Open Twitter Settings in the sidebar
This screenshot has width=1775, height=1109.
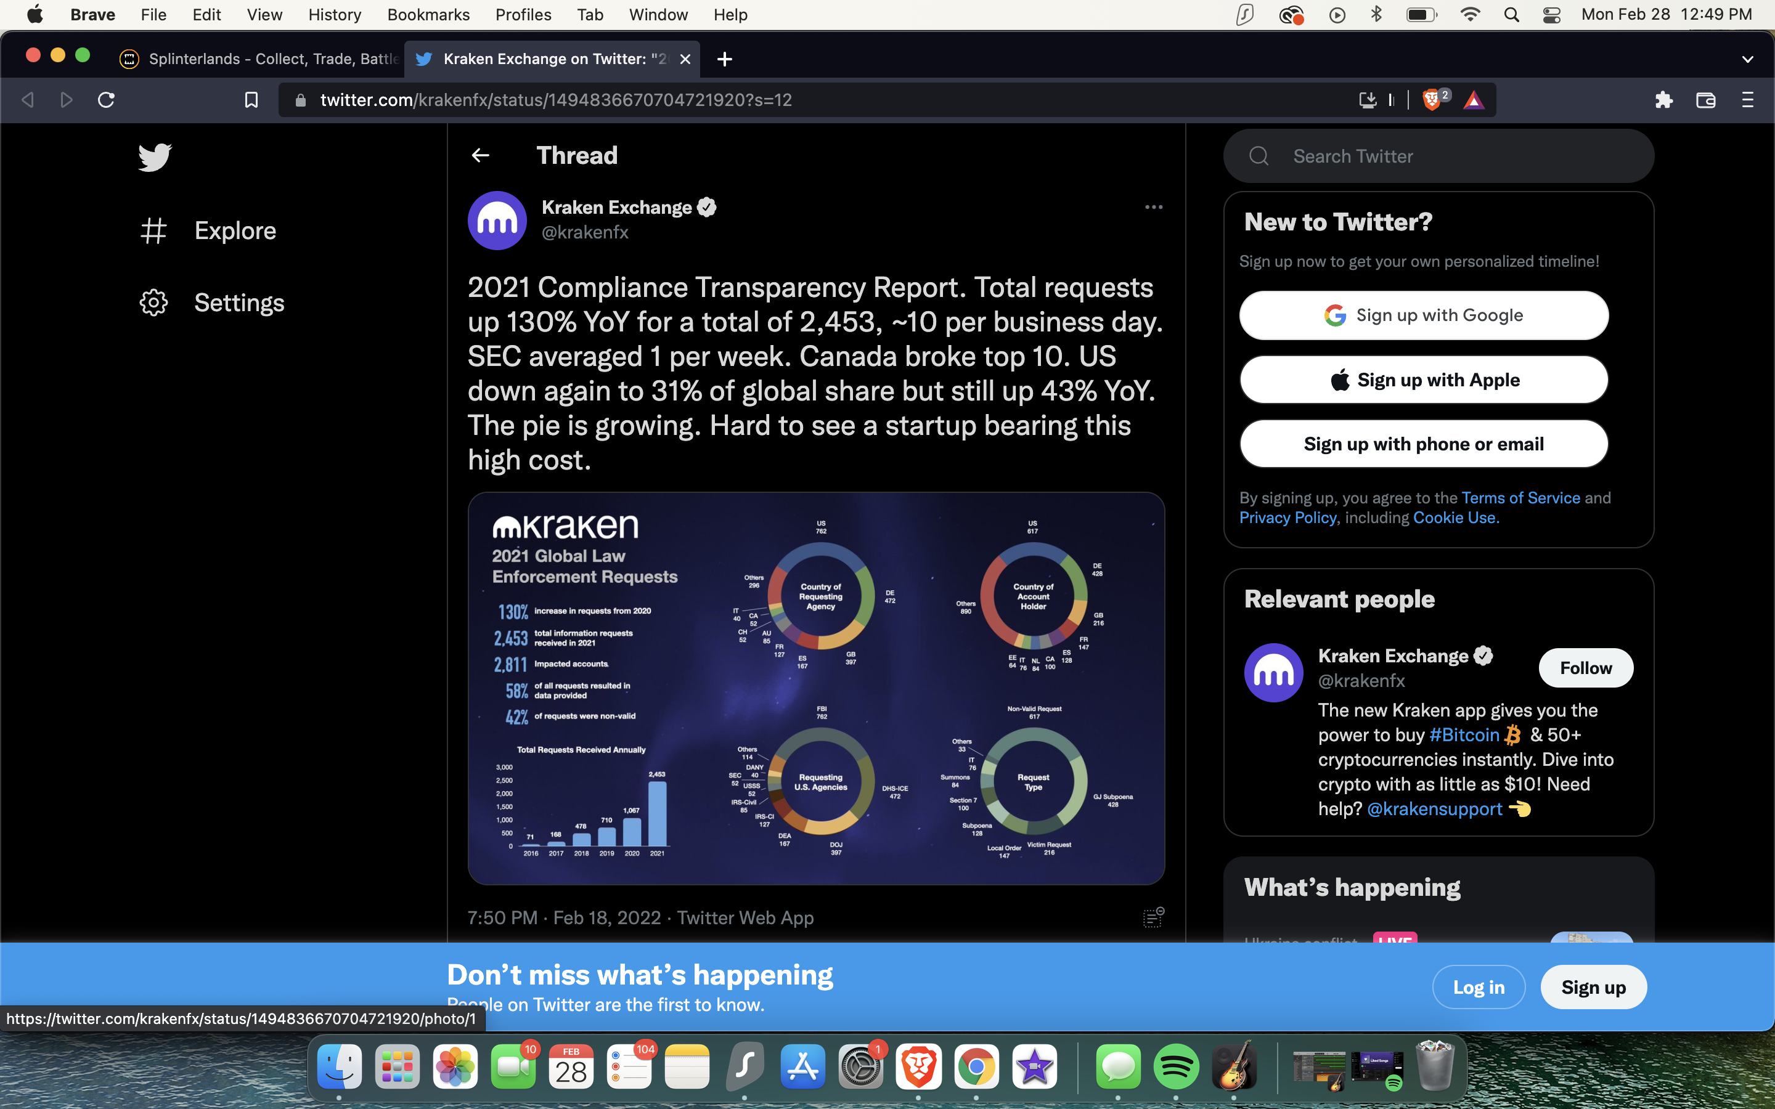[x=212, y=303]
